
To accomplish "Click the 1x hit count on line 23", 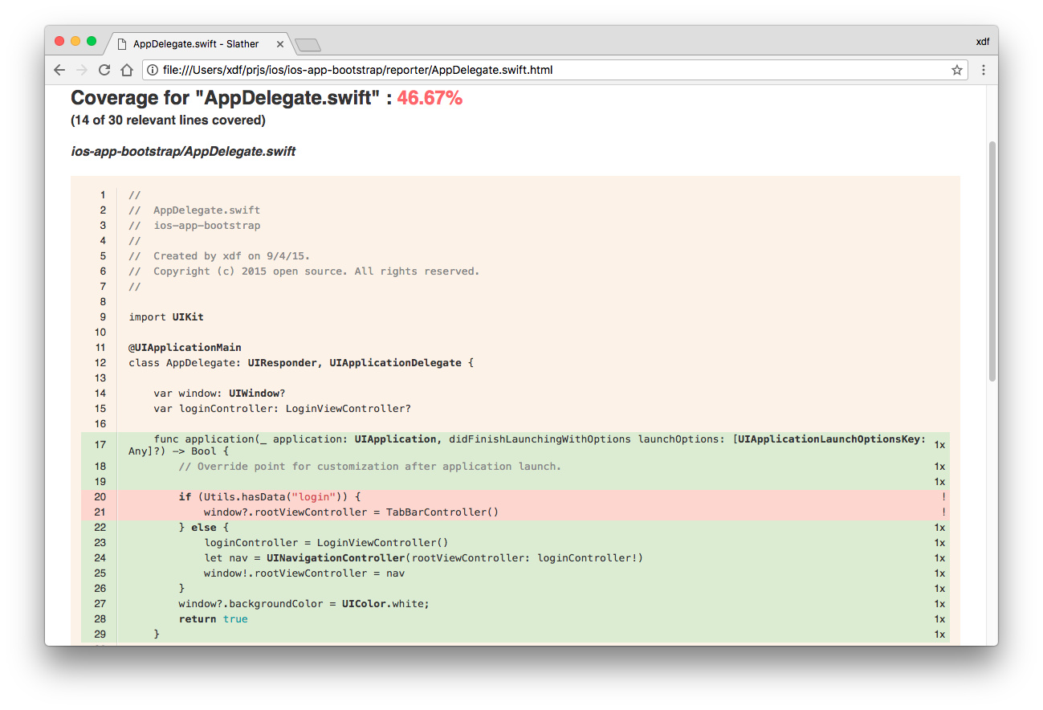I will [x=939, y=543].
